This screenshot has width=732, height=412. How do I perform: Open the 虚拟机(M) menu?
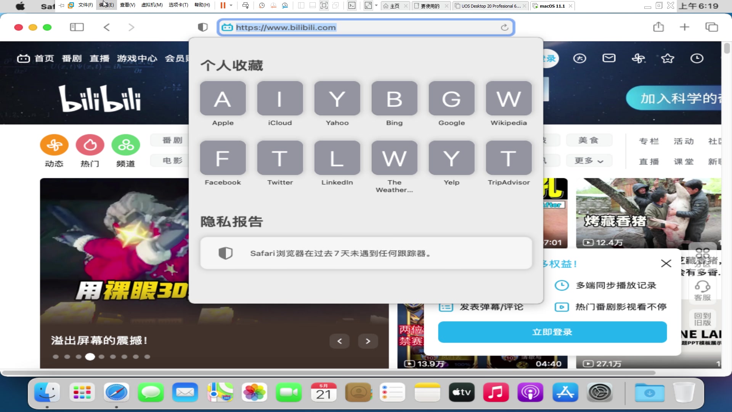tap(152, 5)
